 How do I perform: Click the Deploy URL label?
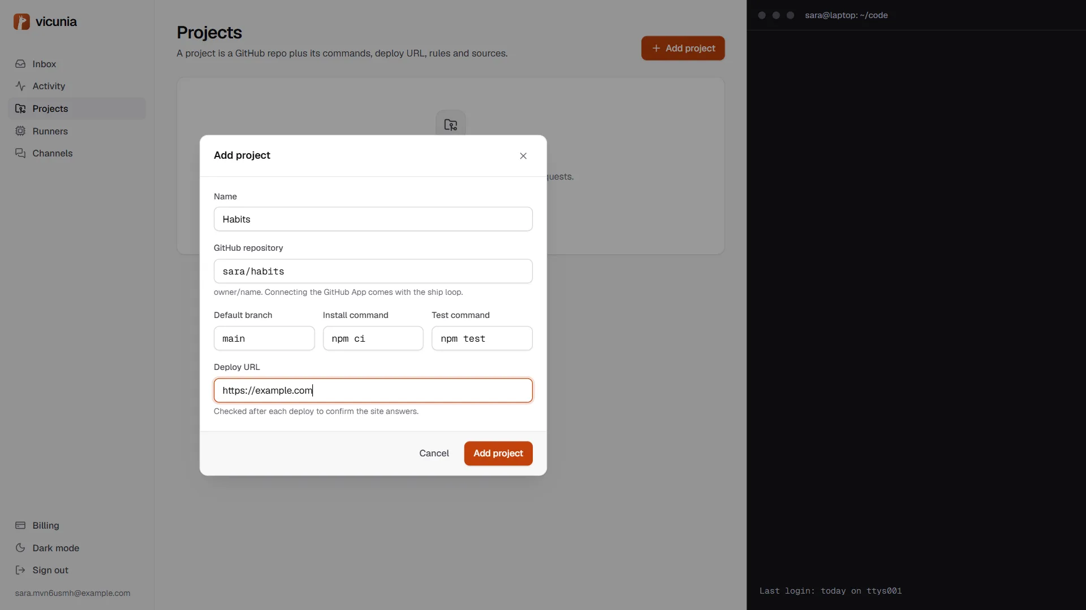tap(237, 367)
